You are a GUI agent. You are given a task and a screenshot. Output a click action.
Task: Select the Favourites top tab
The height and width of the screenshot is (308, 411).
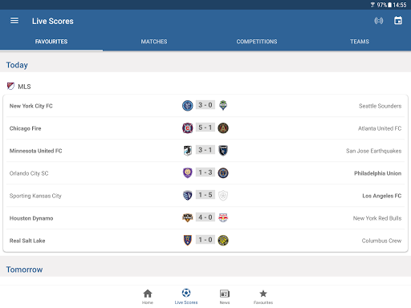51,42
